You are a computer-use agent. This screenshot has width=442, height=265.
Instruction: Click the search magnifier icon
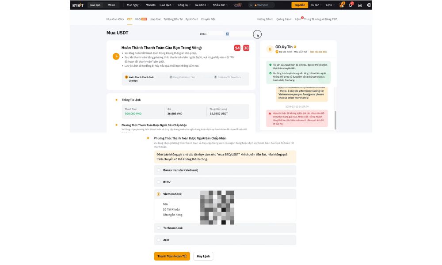coord(251,5)
